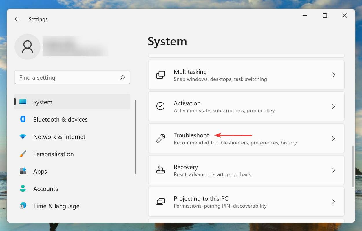Click the Apps icon in the sidebar
The image size is (362, 231).
click(24, 171)
